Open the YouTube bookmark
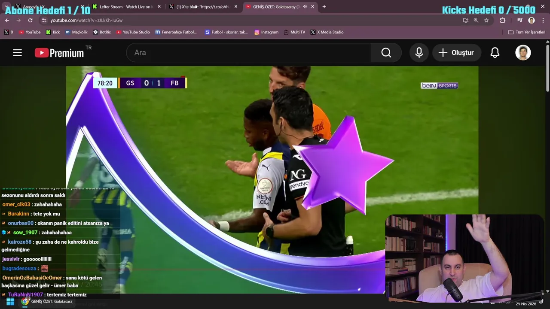Image resolution: width=550 pixels, height=309 pixels. [30, 32]
